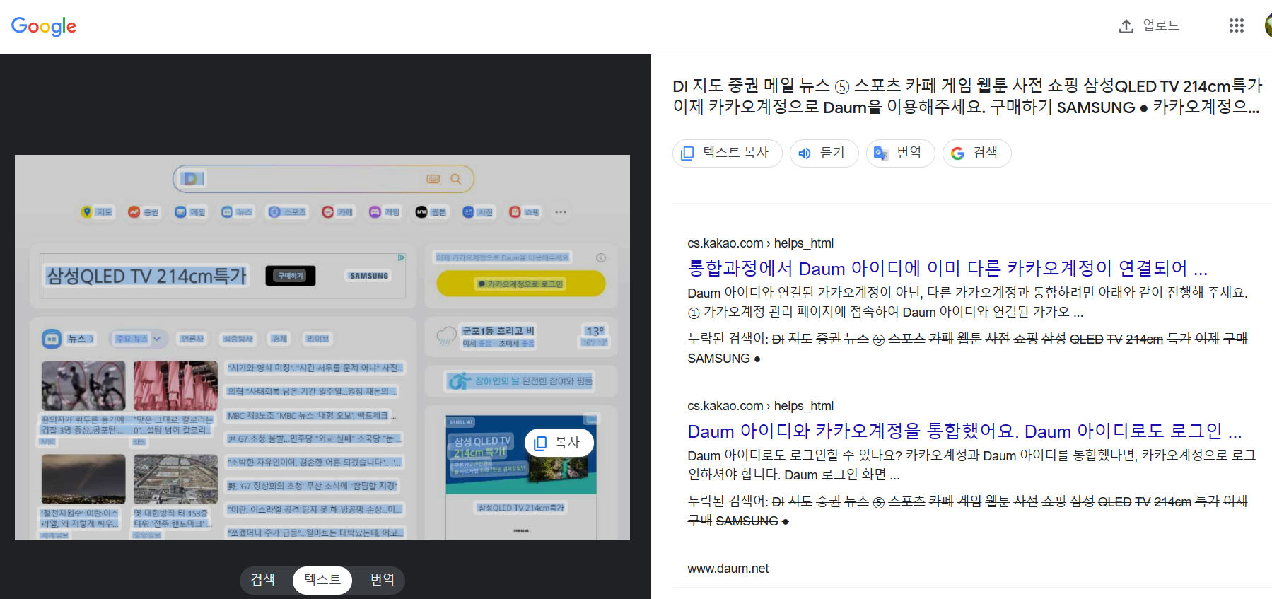Search the text with the 검색 chip
The image size is (1272, 599).
976,153
